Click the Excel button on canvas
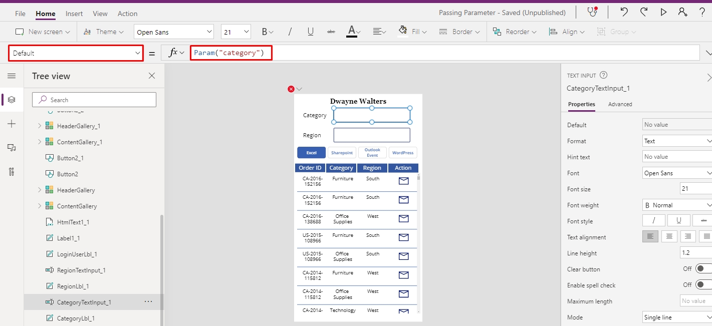Screen dimensions: 712x326 tap(311, 153)
